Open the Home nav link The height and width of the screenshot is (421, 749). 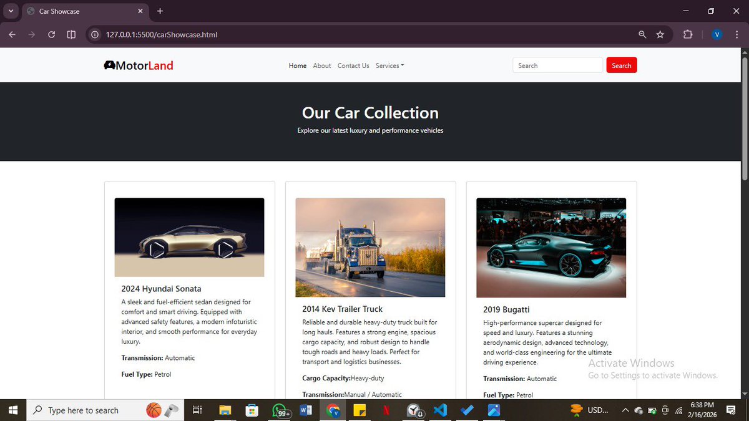point(298,65)
